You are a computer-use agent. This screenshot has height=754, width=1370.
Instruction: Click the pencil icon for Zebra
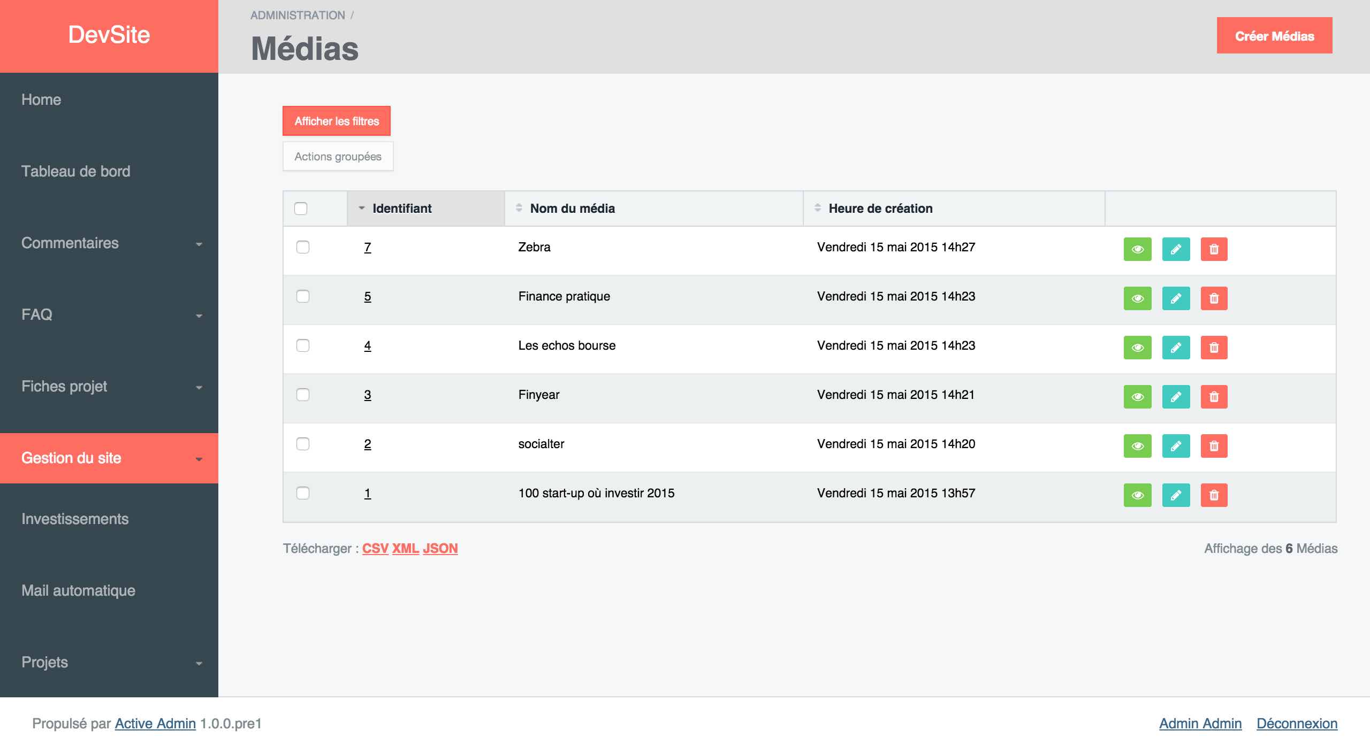click(x=1176, y=249)
